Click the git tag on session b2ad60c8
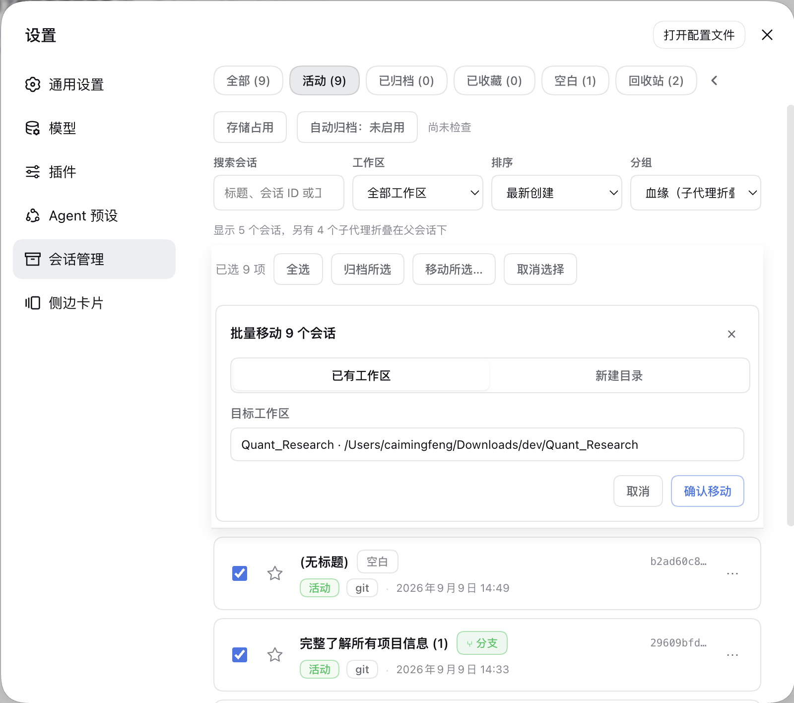Viewport: 794px width, 703px height. tap(362, 588)
